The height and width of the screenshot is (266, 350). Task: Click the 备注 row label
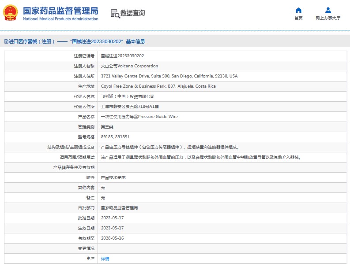(90, 198)
